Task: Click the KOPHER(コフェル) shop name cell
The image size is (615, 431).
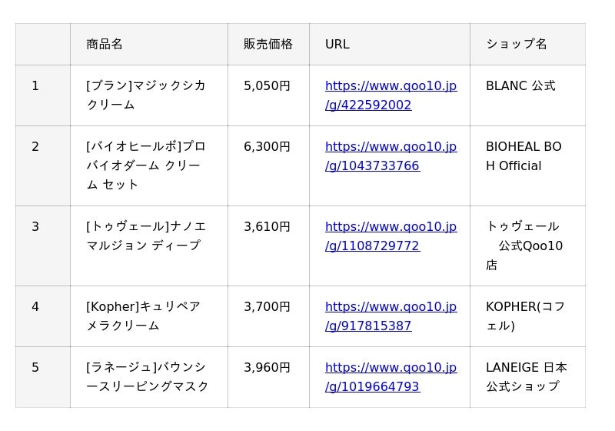Action: 525,316
